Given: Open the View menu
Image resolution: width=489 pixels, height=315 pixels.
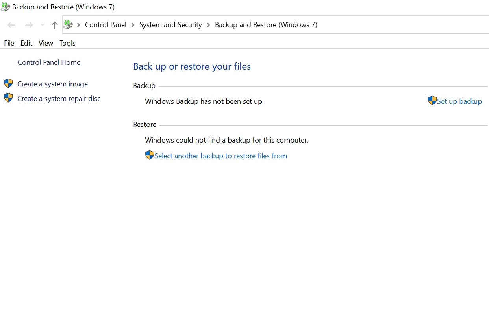Looking at the screenshot, I should (46, 43).
